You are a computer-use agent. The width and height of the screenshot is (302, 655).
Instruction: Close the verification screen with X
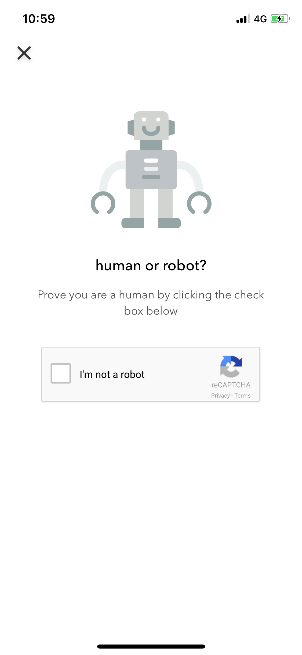(x=24, y=53)
